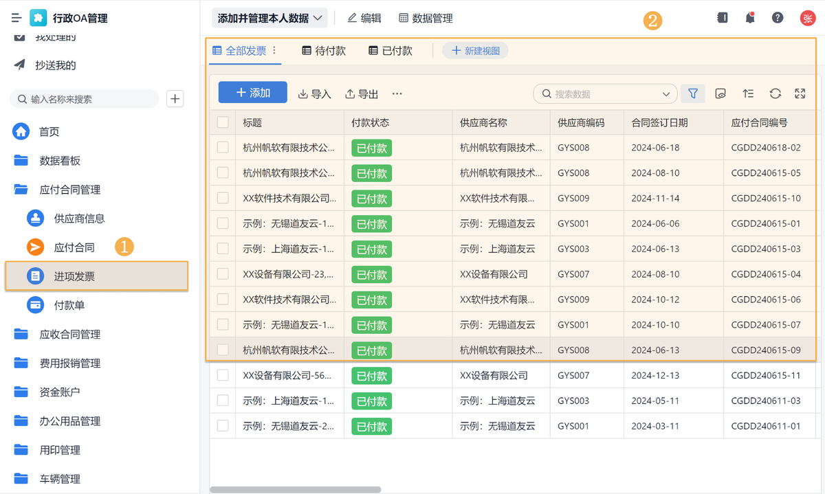Switch to the 已付款 view tab
This screenshot has height=494, width=825.
pyautogui.click(x=390, y=50)
